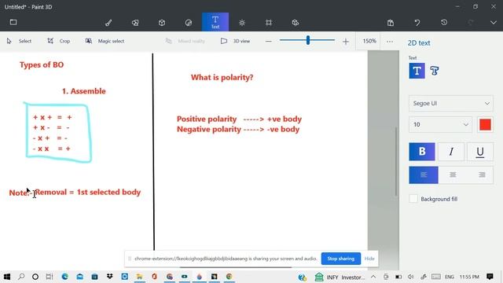Select the Brushes tool
The image size is (503, 283).
(x=108, y=23)
